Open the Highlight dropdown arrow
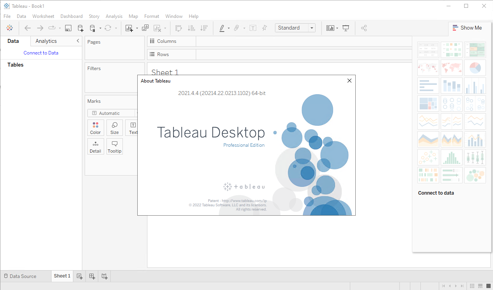Image resolution: width=493 pixels, height=290 pixels. pyautogui.click(x=229, y=28)
